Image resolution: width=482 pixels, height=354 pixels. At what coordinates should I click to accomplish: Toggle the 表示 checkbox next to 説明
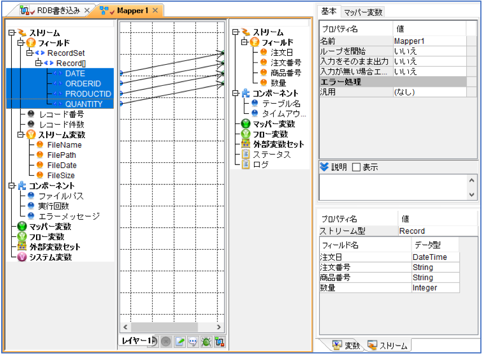(x=356, y=167)
